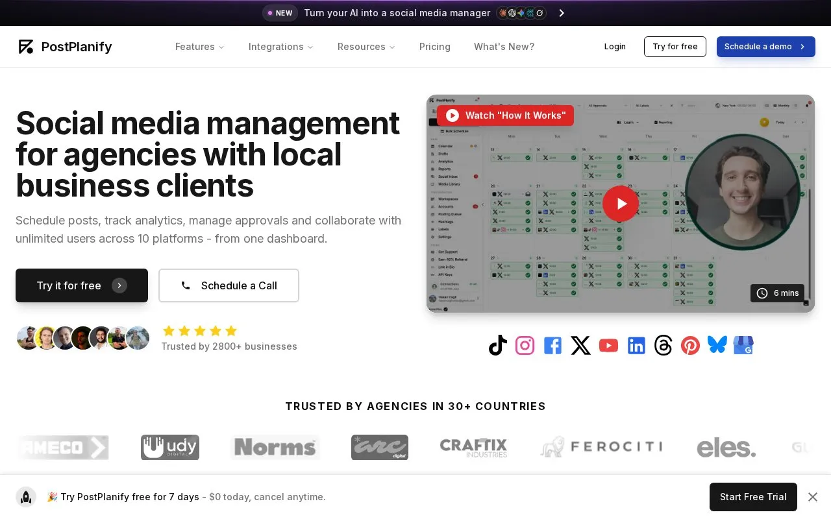The width and height of the screenshot is (831, 519).
Task: Click the Craftix Industries logo
Action: 473,448
